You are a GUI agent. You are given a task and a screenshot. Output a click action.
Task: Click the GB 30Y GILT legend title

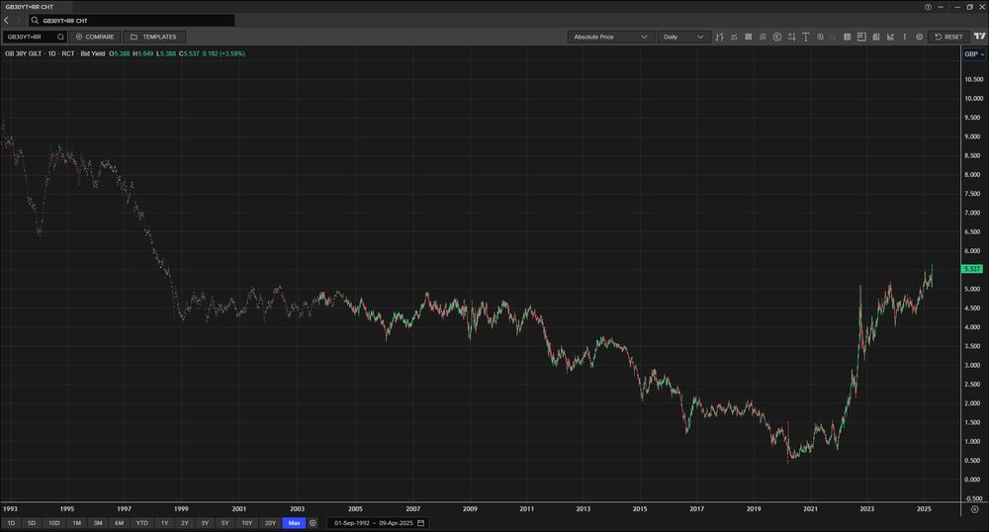[x=24, y=54]
